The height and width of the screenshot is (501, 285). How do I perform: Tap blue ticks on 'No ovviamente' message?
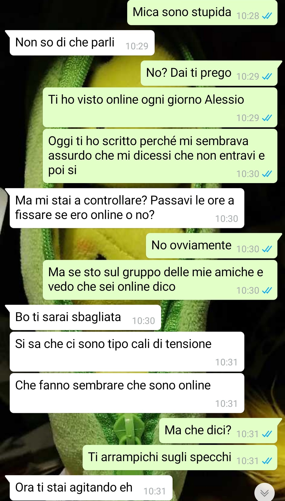click(x=267, y=249)
